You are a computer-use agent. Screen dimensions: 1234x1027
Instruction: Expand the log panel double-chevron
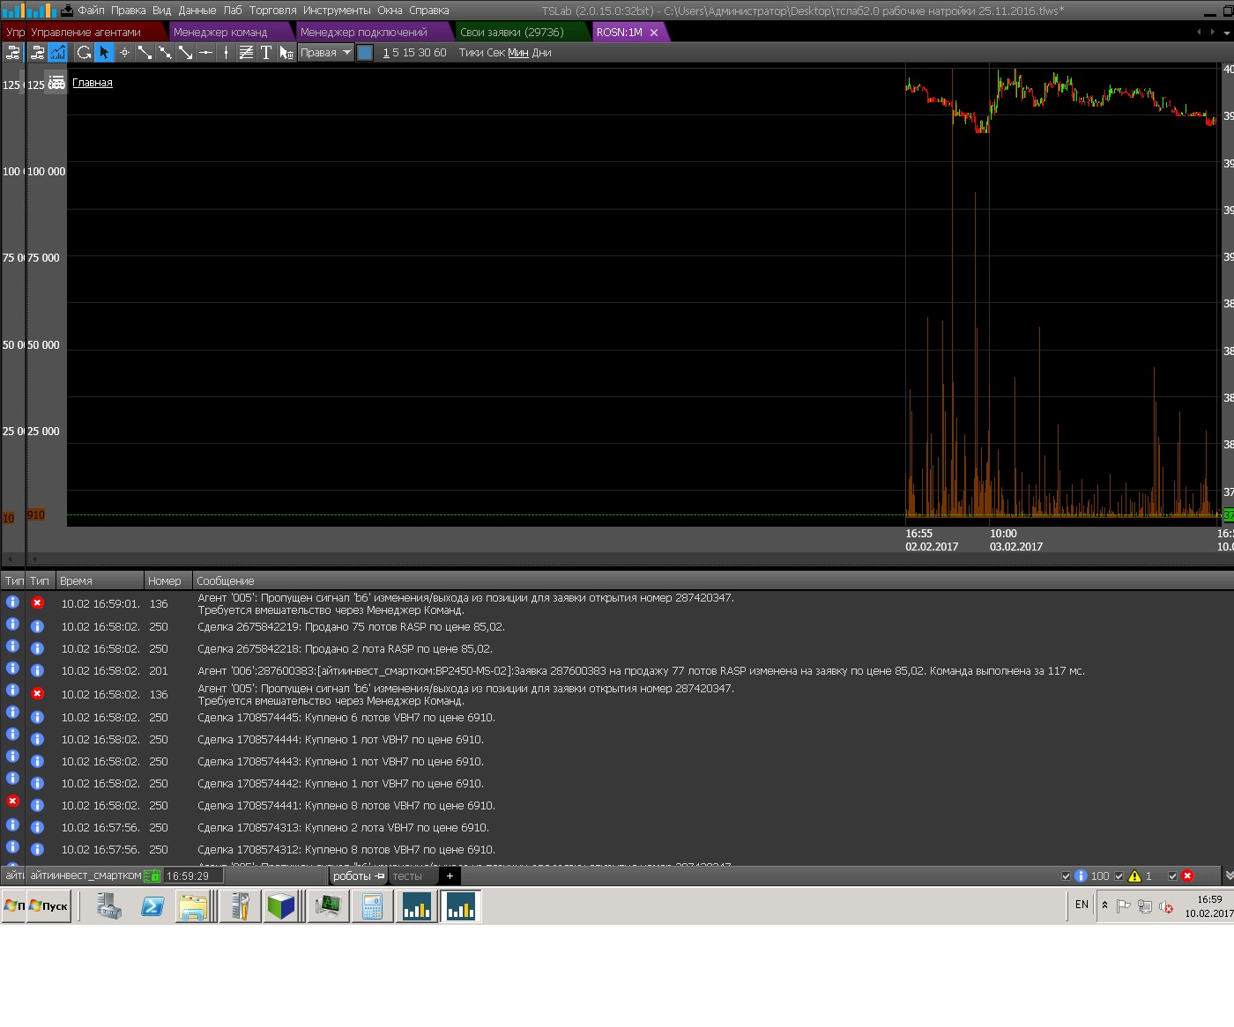1229,876
